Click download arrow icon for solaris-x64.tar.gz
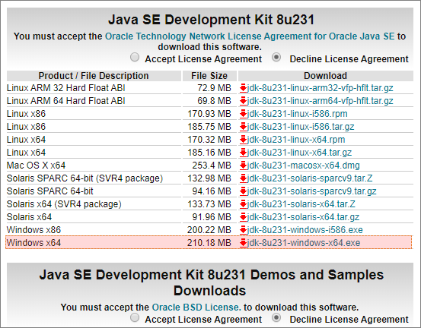This screenshot has height=328, width=421. 244,216
